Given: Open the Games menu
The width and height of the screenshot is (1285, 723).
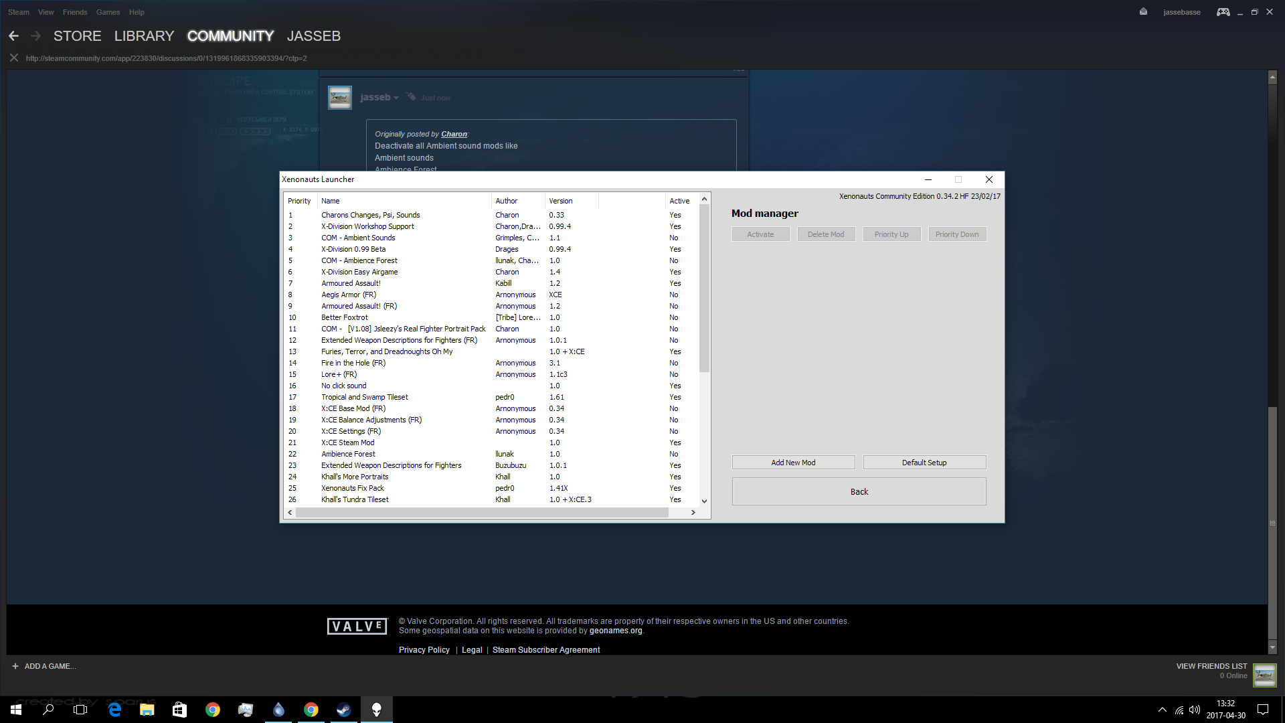Looking at the screenshot, I should [108, 12].
